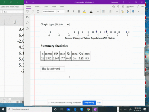Click the Stop sharing button
The height and width of the screenshot is (112, 149).
[89, 103]
